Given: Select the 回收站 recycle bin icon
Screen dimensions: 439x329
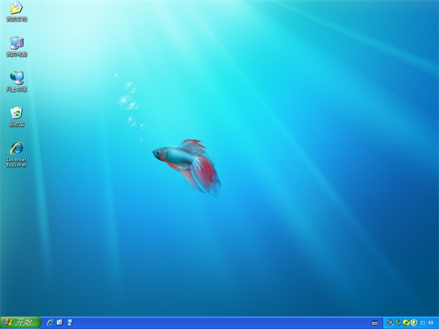Looking at the screenshot, I should click(16, 113).
